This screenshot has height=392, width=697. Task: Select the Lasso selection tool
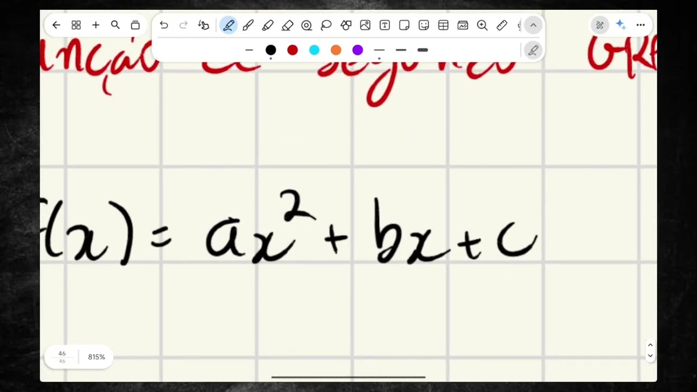point(326,25)
